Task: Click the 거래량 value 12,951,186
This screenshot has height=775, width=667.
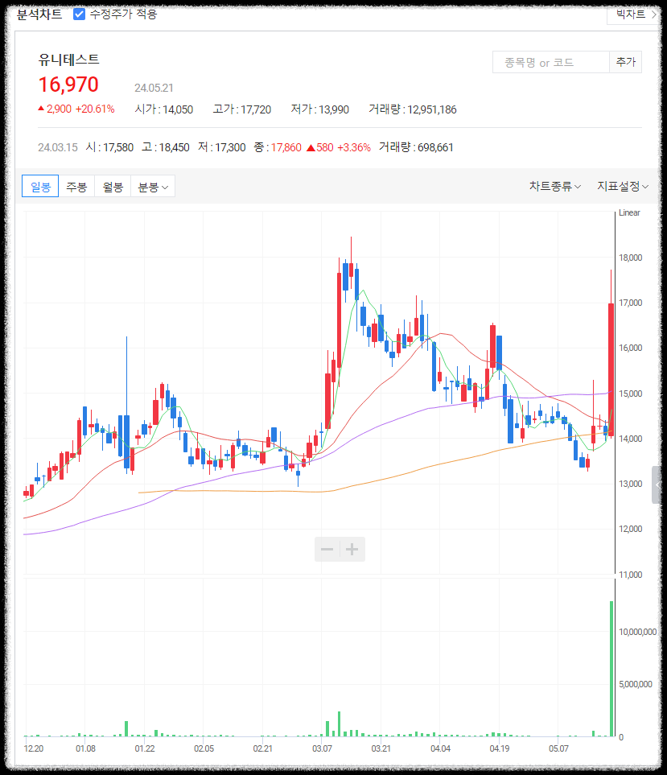Action: [x=432, y=109]
